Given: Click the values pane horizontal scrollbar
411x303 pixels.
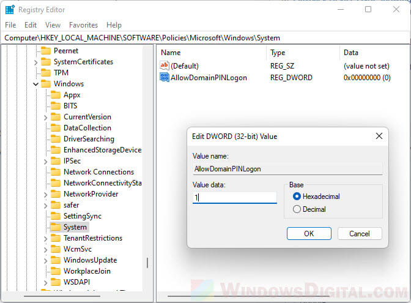Looking at the screenshot, I should coord(248,296).
